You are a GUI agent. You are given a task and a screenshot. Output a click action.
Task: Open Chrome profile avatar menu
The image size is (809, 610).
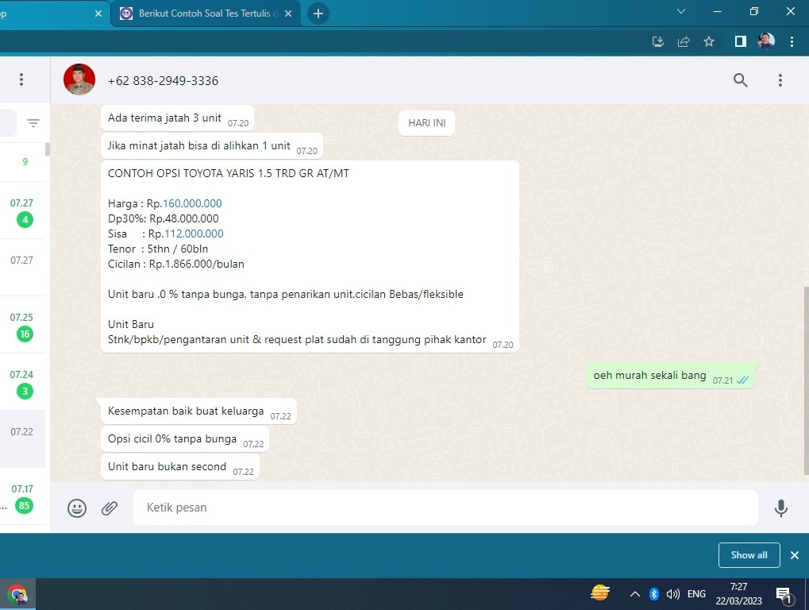point(765,41)
